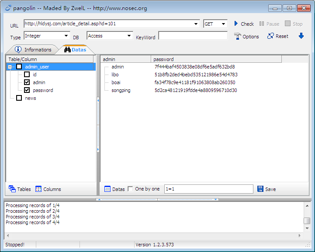Select the Datas tab
315x252 pixels.
pyautogui.click(x=75, y=50)
